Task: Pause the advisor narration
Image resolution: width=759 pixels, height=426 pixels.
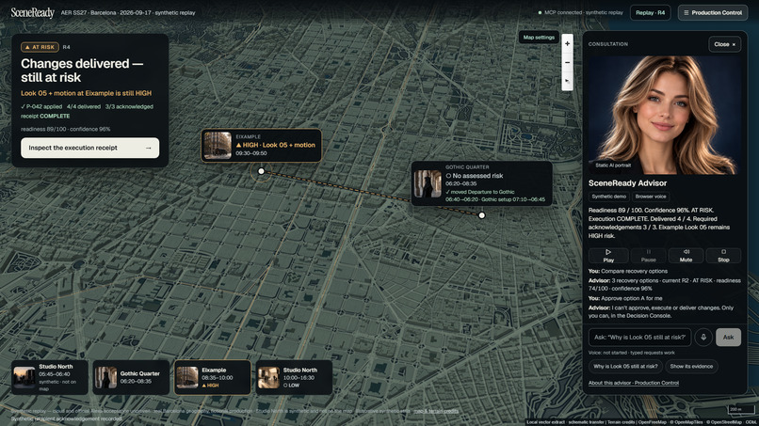Action: [x=648, y=255]
